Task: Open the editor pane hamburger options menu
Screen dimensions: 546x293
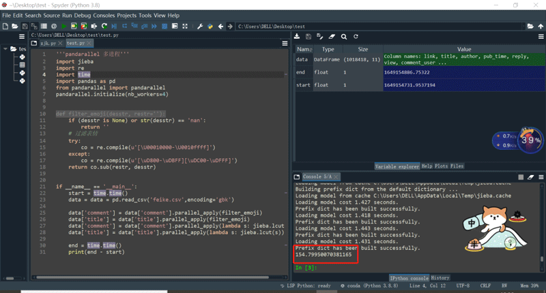Action: (x=285, y=43)
